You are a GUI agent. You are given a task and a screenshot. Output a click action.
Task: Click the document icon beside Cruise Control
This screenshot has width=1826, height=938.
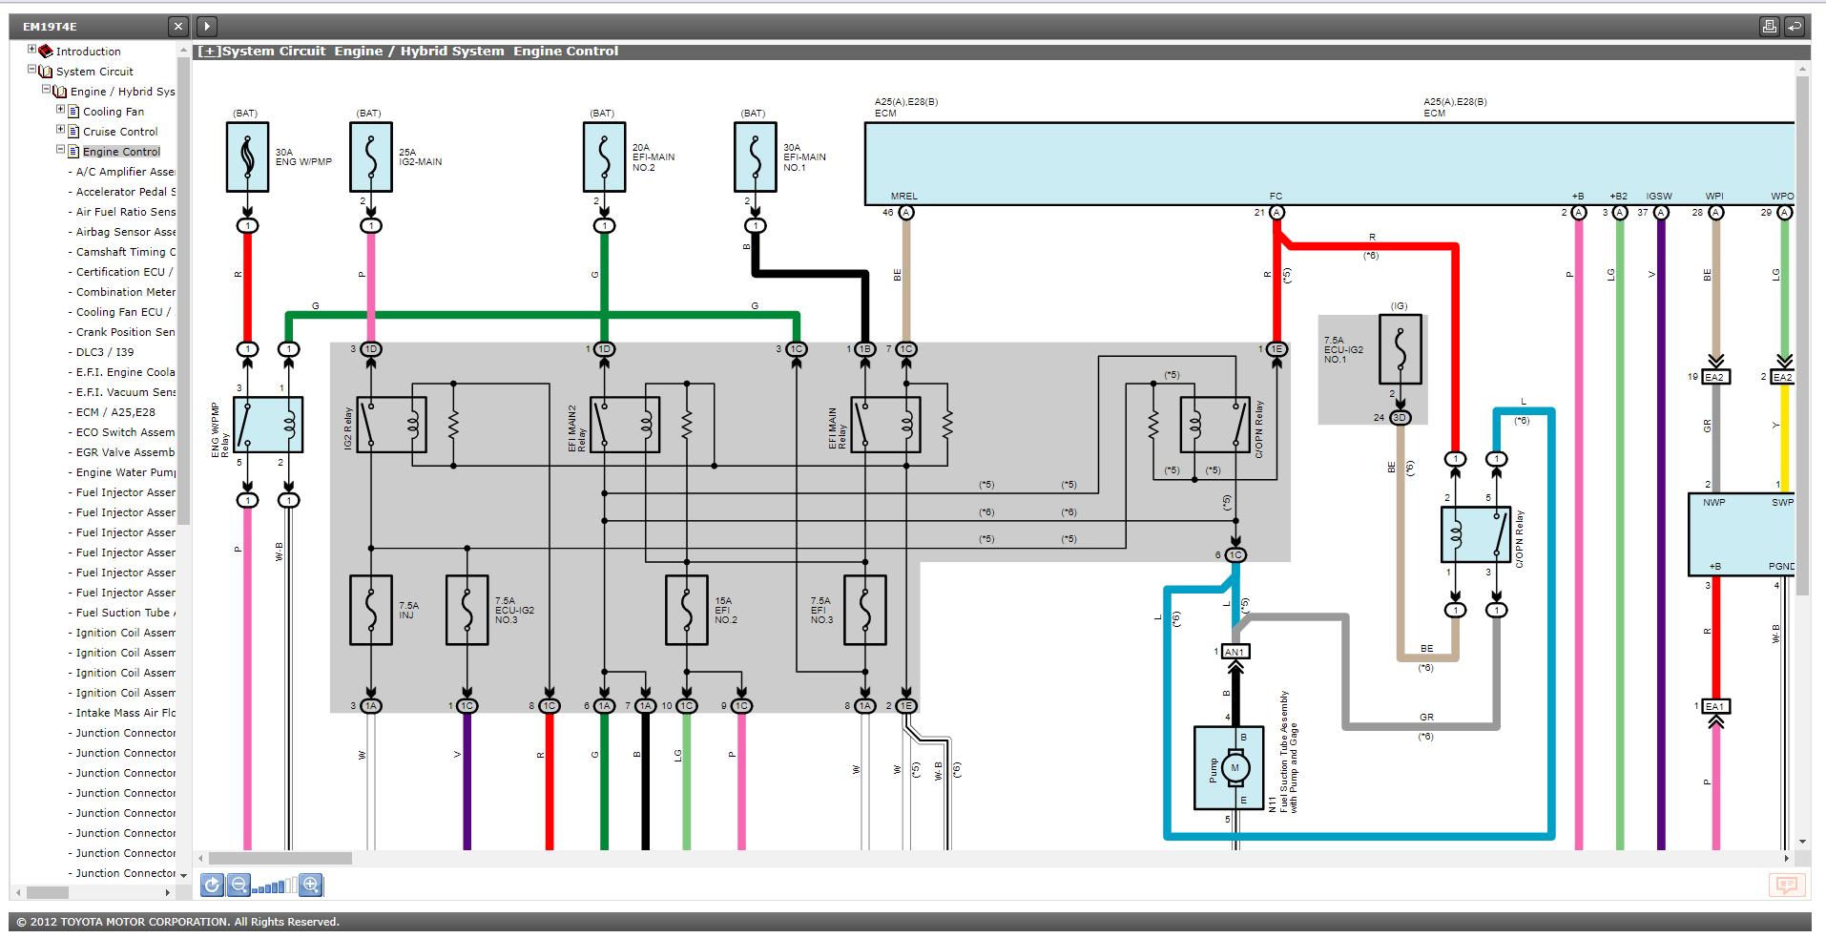(x=73, y=131)
